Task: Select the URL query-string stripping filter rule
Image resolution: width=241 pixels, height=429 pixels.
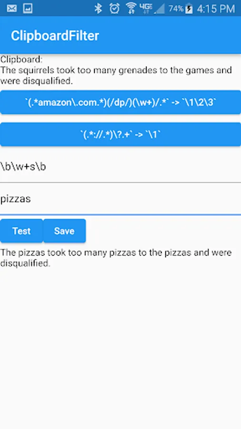Action: pyautogui.click(x=120, y=134)
